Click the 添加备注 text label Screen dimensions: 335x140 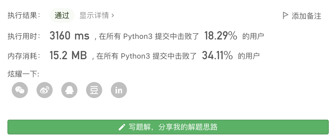pos(307,16)
